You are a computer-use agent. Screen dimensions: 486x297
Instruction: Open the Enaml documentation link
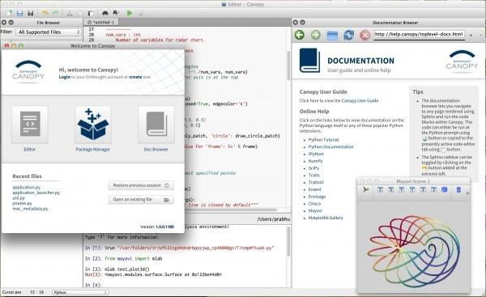(314, 189)
